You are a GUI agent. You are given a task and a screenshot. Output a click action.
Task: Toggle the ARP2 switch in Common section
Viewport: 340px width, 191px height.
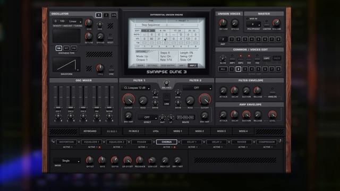pyautogui.click(x=241, y=59)
